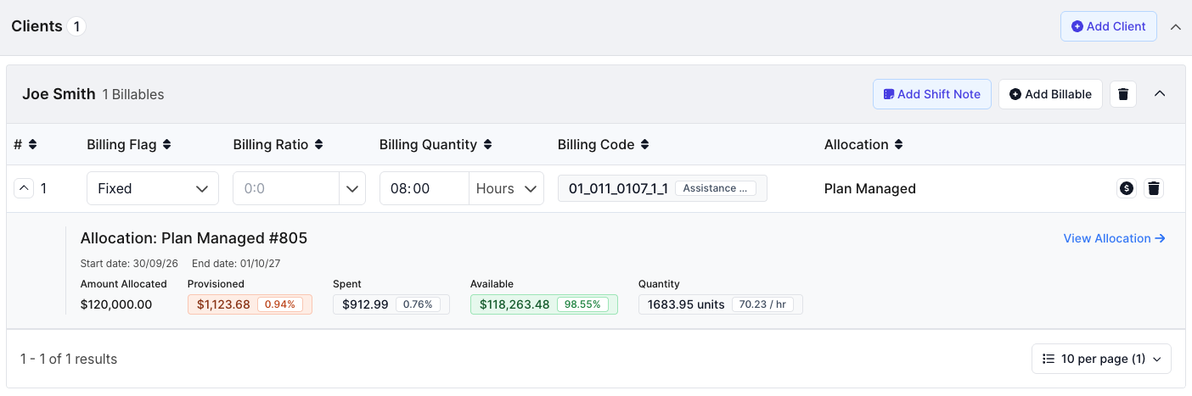Click the Joe Smith client name

coord(59,94)
